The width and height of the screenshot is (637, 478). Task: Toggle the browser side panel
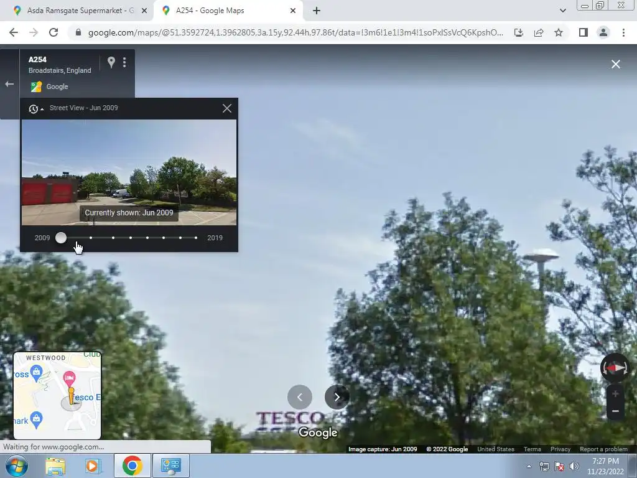(584, 32)
